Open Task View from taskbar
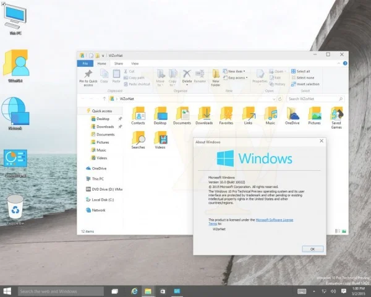 tap(115, 291)
